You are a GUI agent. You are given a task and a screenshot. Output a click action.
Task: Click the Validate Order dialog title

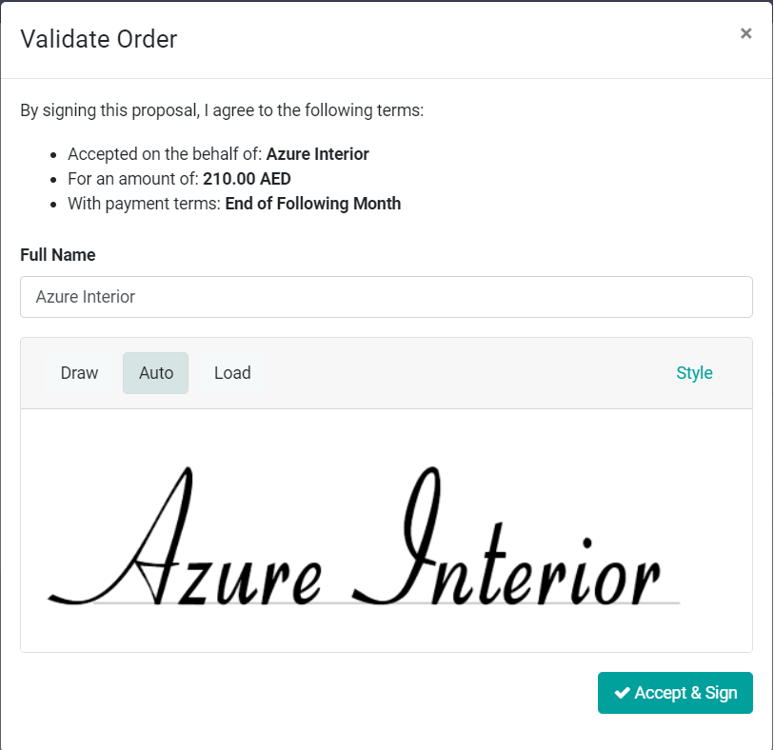pos(99,39)
